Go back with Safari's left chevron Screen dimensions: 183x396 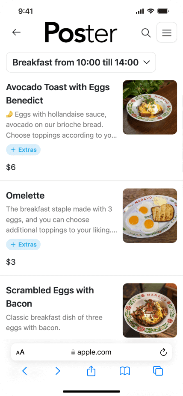point(24,371)
